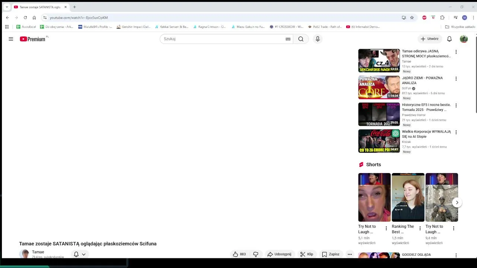Image resolution: width=477 pixels, height=268 pixels.
Task: Bookmark this page with star
Action: point(412,17)
